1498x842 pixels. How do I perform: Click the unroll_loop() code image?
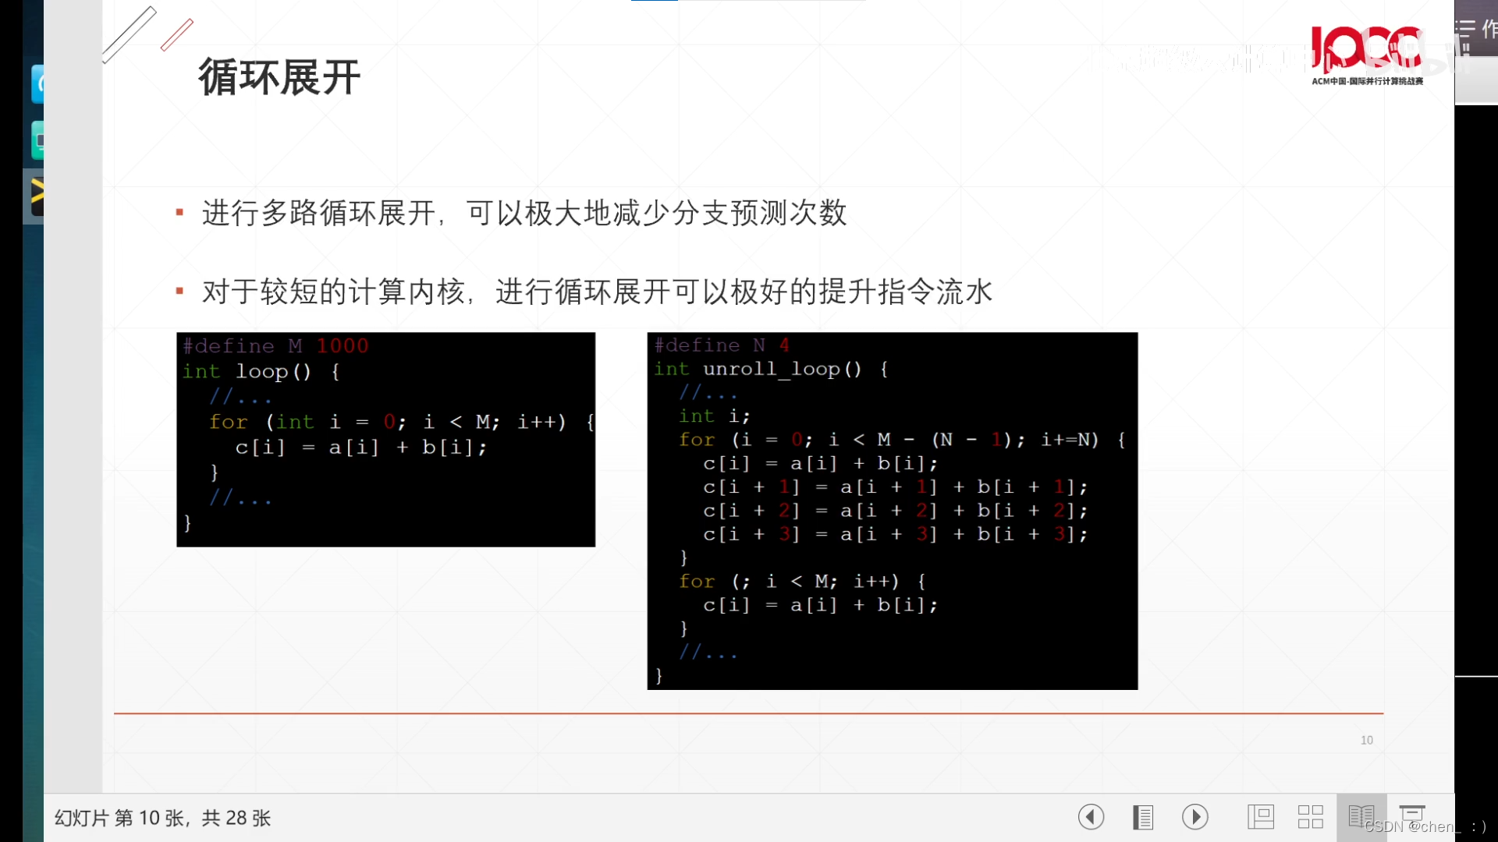(x=892, y=511)
